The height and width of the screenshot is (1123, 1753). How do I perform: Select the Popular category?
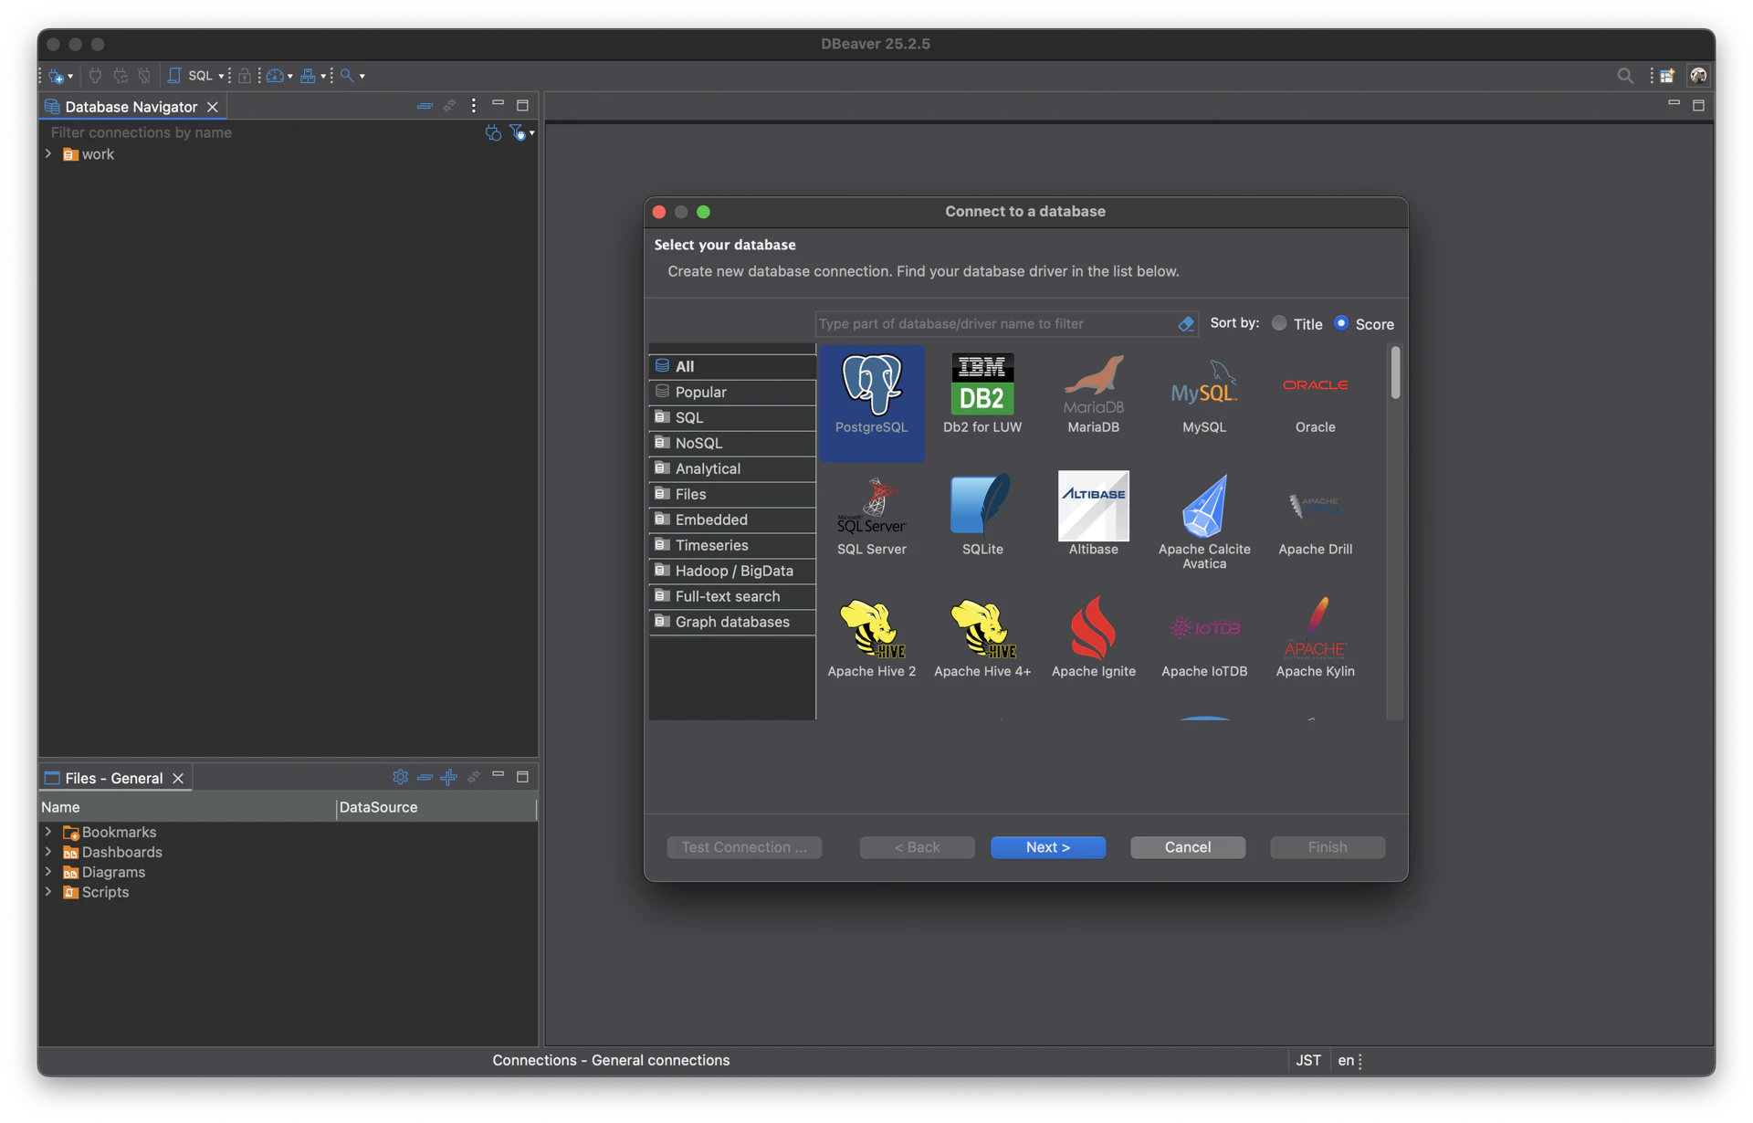click(x=732, y=392)
